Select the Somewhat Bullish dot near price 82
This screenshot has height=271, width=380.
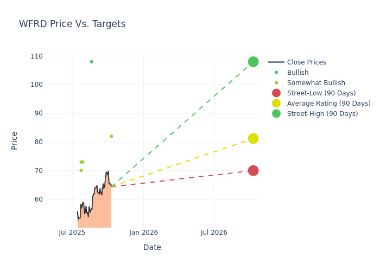(111, 136)
